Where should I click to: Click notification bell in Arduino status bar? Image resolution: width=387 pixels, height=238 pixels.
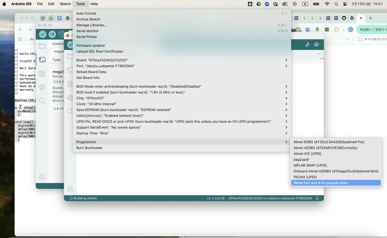click(317, 198)
